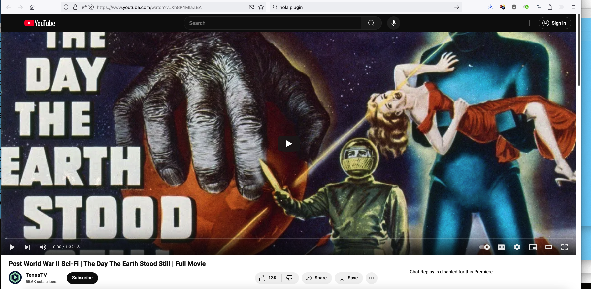The height and width of the screenshot is (289, 591).
Task: Click the YouTube magnifier search button
Action: [x=371, y=23]
